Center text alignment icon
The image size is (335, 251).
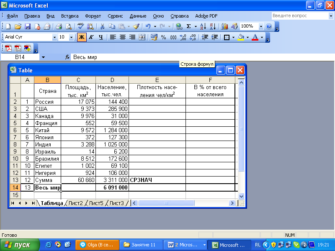(x=123, y=37)
